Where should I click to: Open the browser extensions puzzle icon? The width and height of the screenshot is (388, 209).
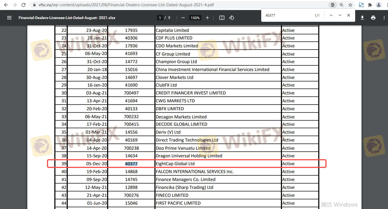coord(370,5)
